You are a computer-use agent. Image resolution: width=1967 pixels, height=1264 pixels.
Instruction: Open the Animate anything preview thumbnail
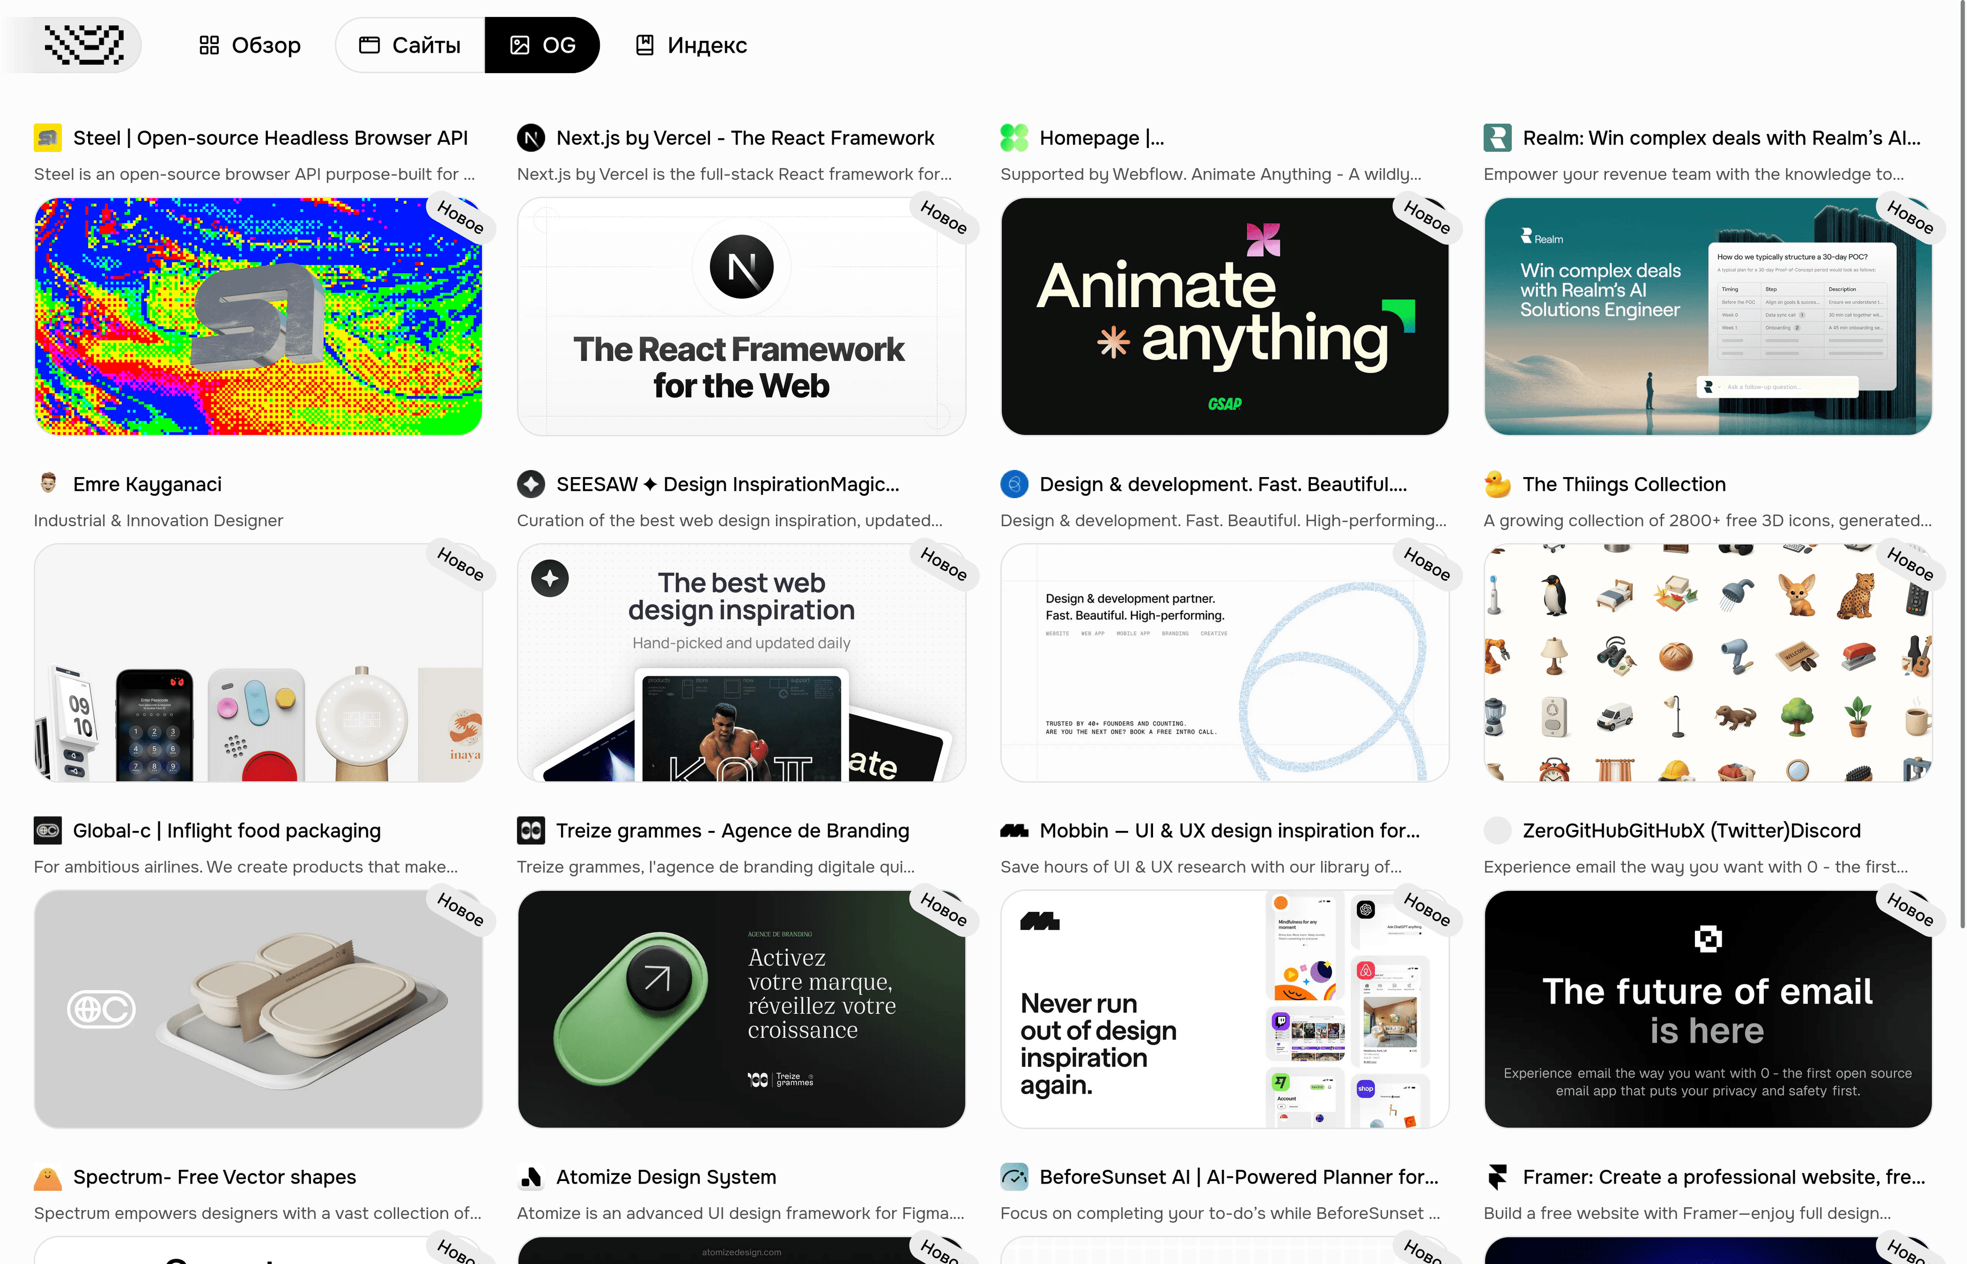coord(1225,317)
